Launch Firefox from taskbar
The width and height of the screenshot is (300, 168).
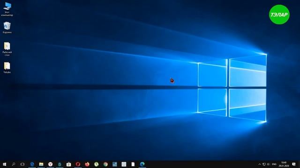pyautogui.click(x=87, y=164)
